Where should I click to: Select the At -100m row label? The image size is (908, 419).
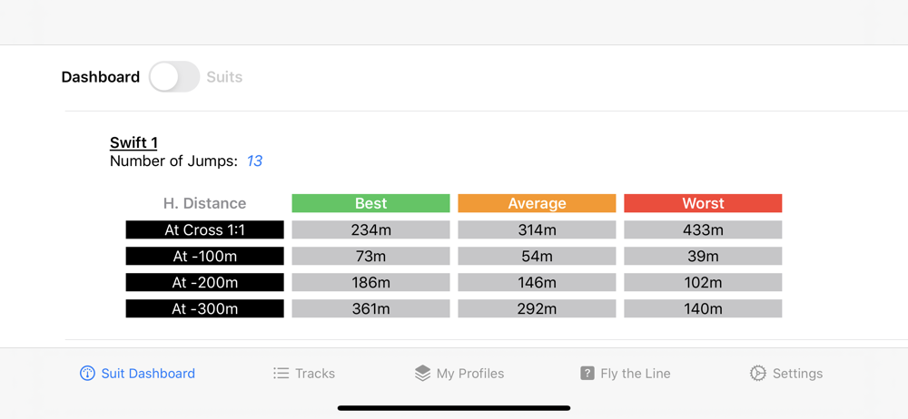[x=205, y=256]
